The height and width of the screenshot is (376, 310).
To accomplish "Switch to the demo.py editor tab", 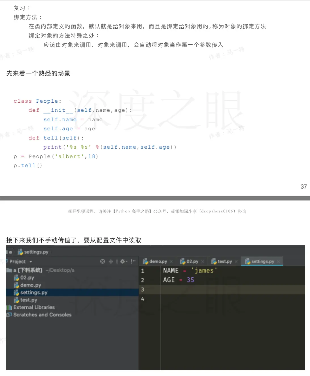I will click(x=158, y=261).
